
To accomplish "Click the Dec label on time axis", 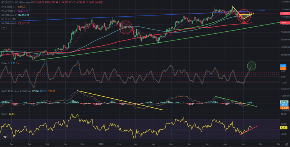I will [83, 144].
